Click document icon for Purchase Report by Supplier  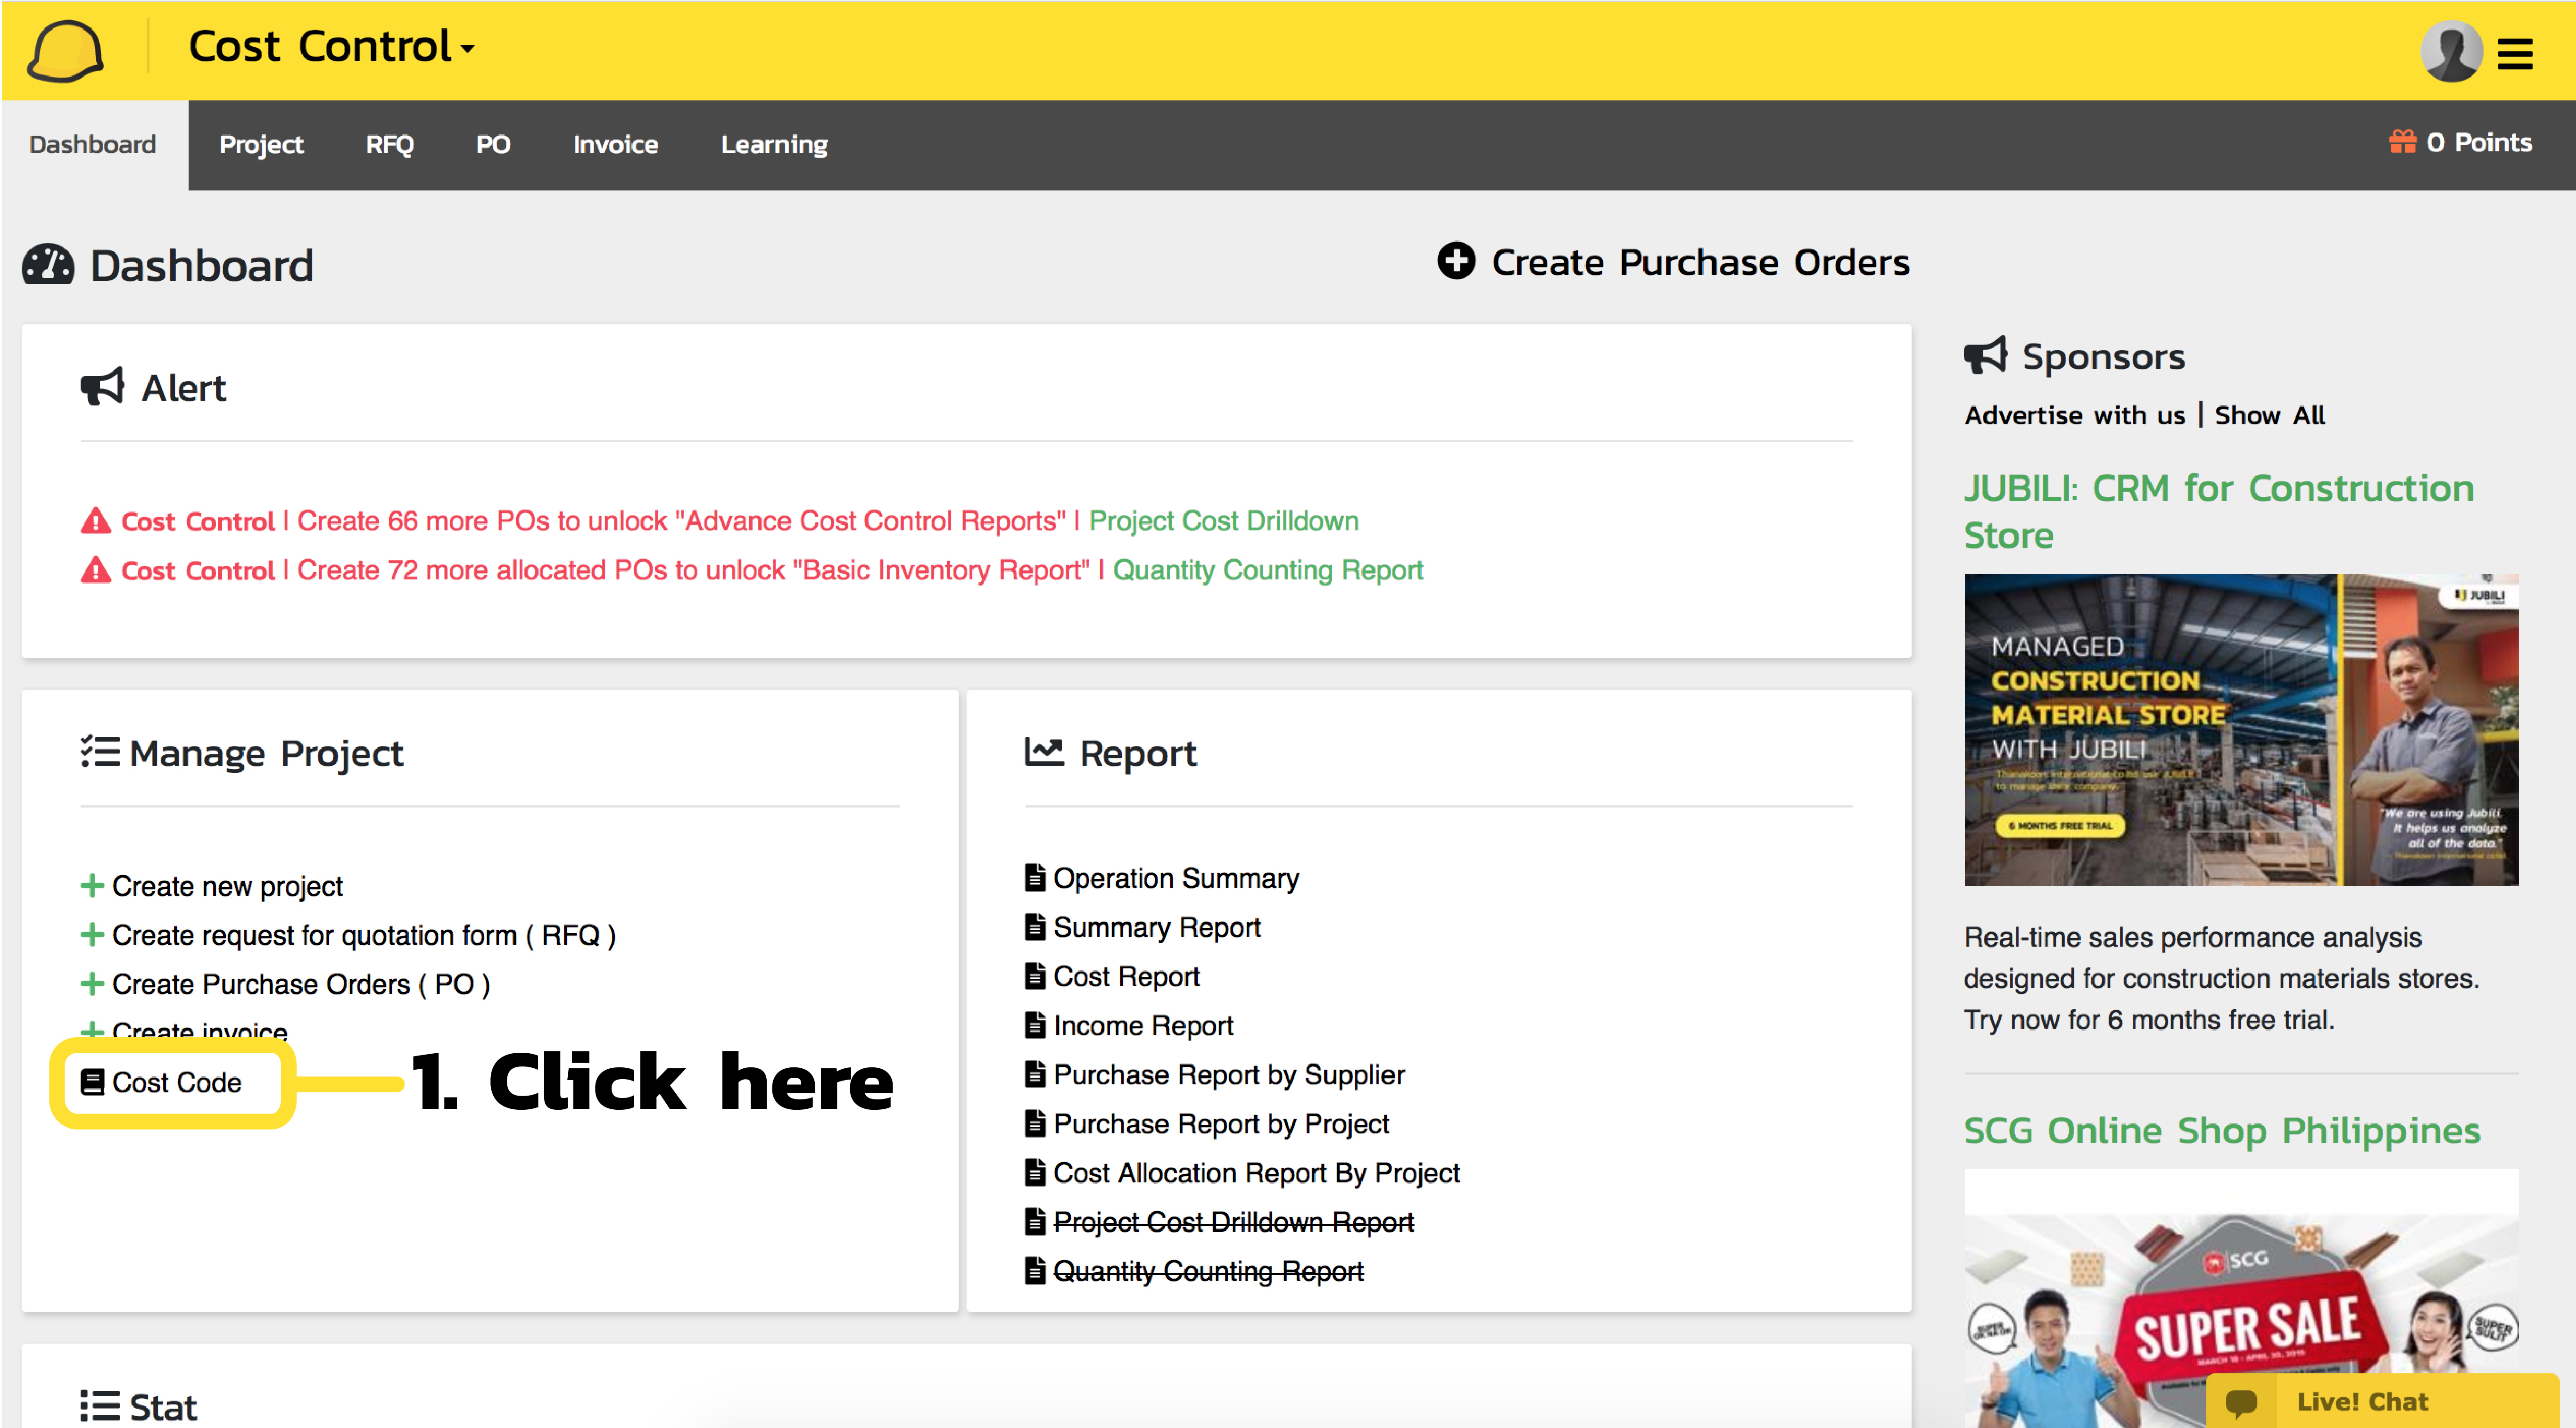[x=1035, y=1073]
